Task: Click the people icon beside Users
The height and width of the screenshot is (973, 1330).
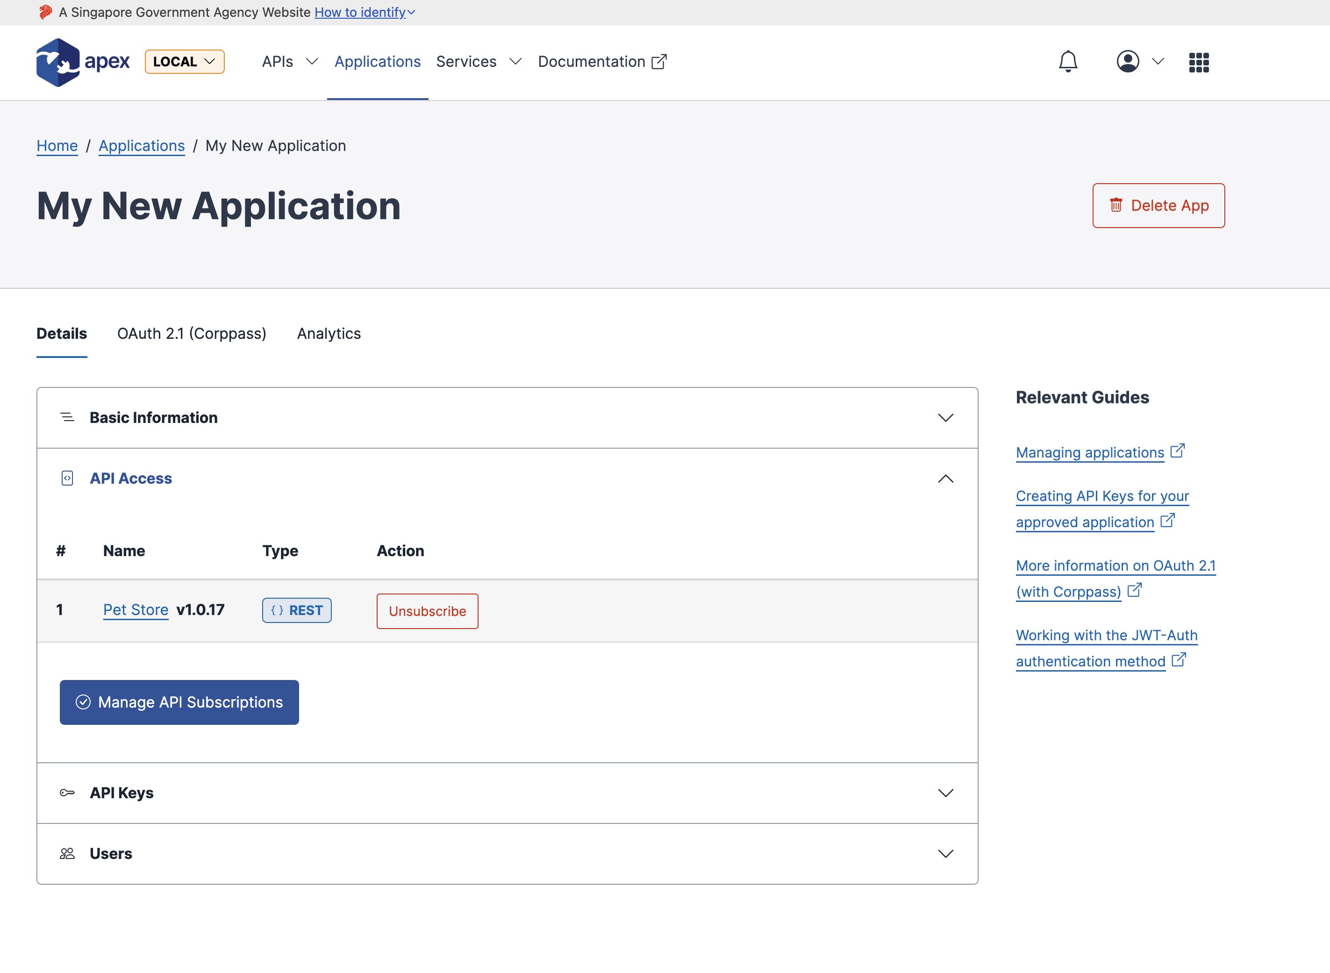Action: [x=67, y=853]
